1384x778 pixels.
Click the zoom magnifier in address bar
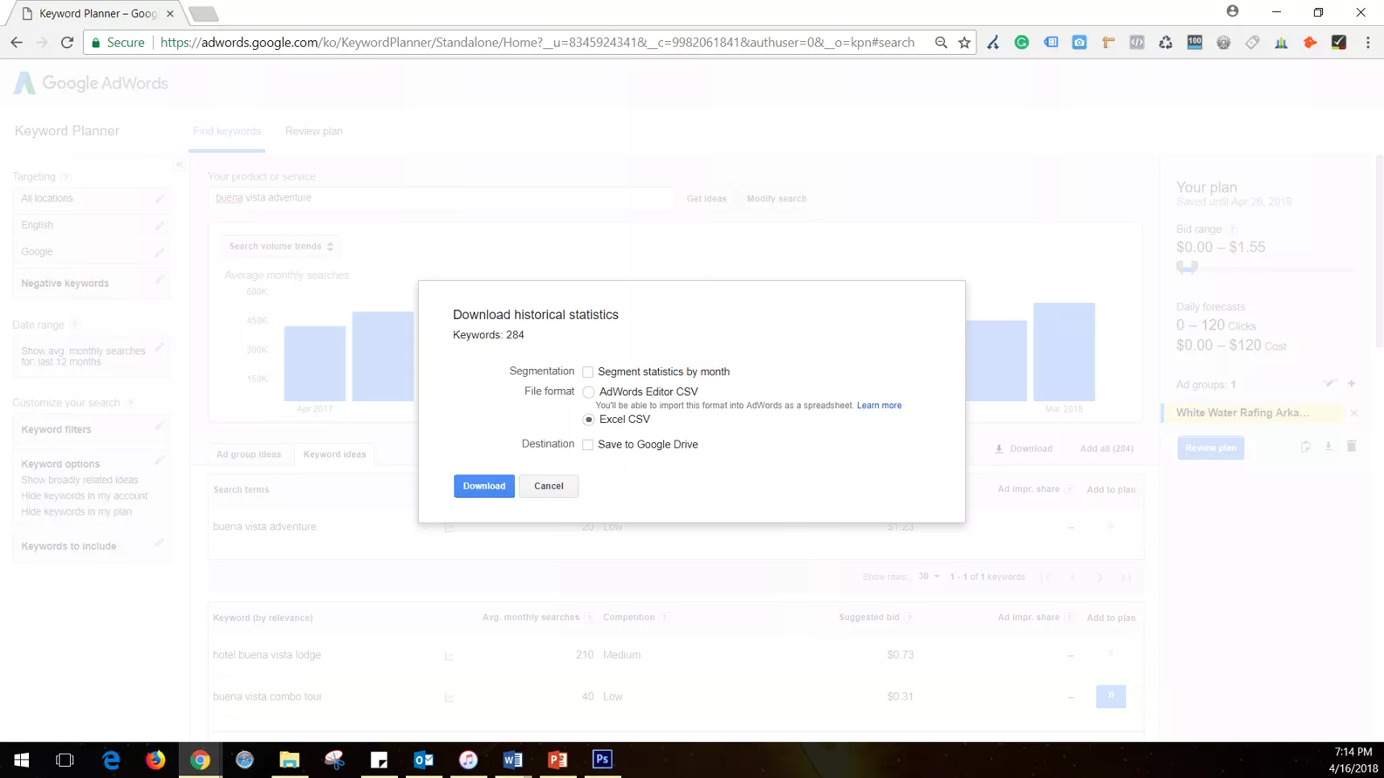pos(941,42)
